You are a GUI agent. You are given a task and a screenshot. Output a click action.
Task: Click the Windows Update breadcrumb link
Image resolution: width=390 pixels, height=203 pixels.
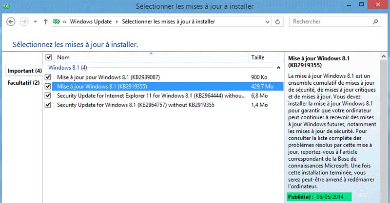click(x=91, y=22)
